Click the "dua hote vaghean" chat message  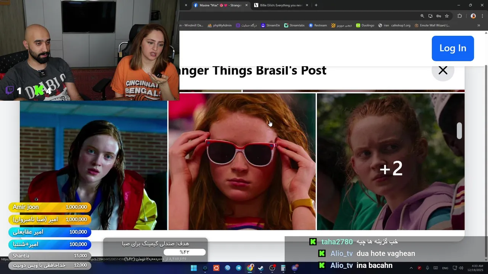[x=386, y=253]
